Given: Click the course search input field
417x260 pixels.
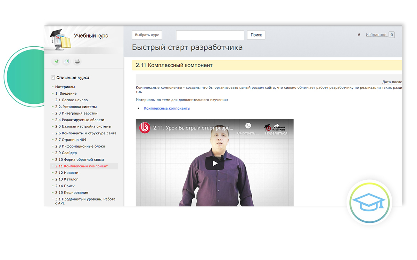Looking at the screenshot, I should [x=210, y=35].
